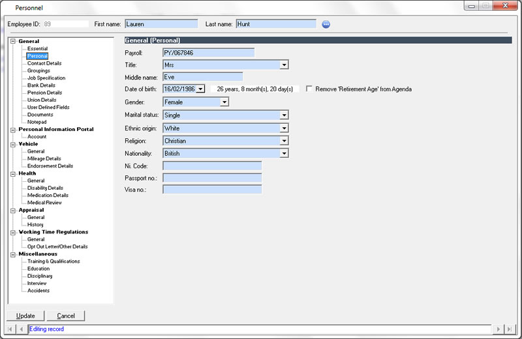The width and height of the screenshot is (522, 339).
Task: Expand the Marital status dropdown
Action: pos(284,115)
